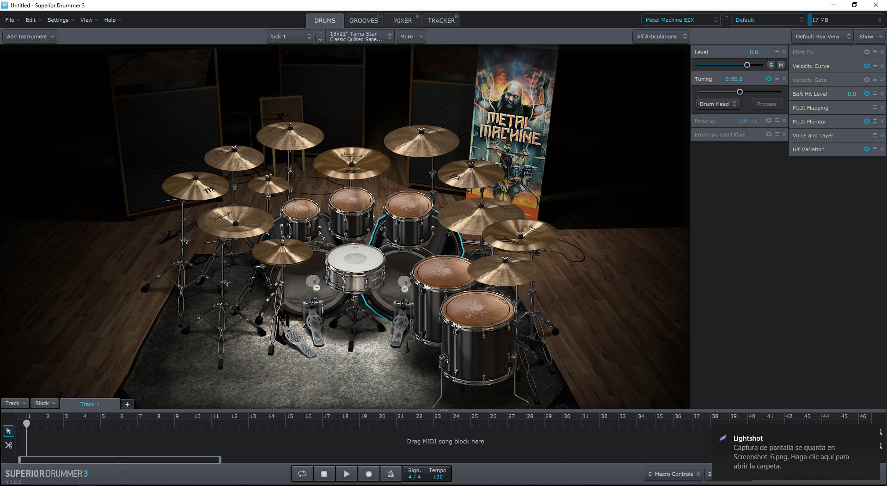Viewport: 887px width, 486px height.
Task: Select the arrow pointer tool in the song track
Action: (x=8, y=431)
